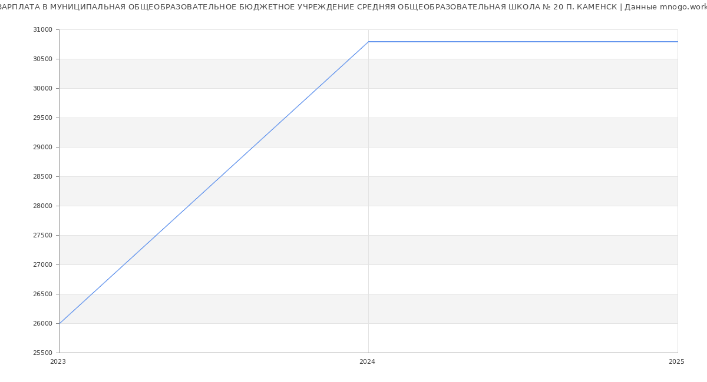Image resolution: width=707 pixels, height=382 pixels.
Task: Click the 26000 y-axis label
Action: tap(42, 323)
